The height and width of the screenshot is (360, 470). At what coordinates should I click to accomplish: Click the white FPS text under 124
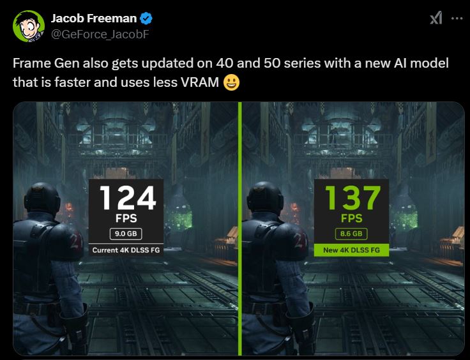[125, 218]
